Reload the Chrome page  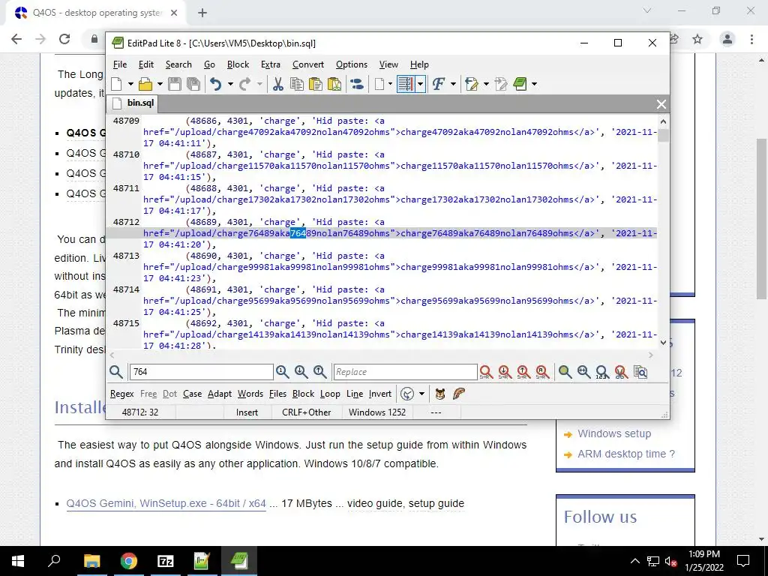click(64, 39)
